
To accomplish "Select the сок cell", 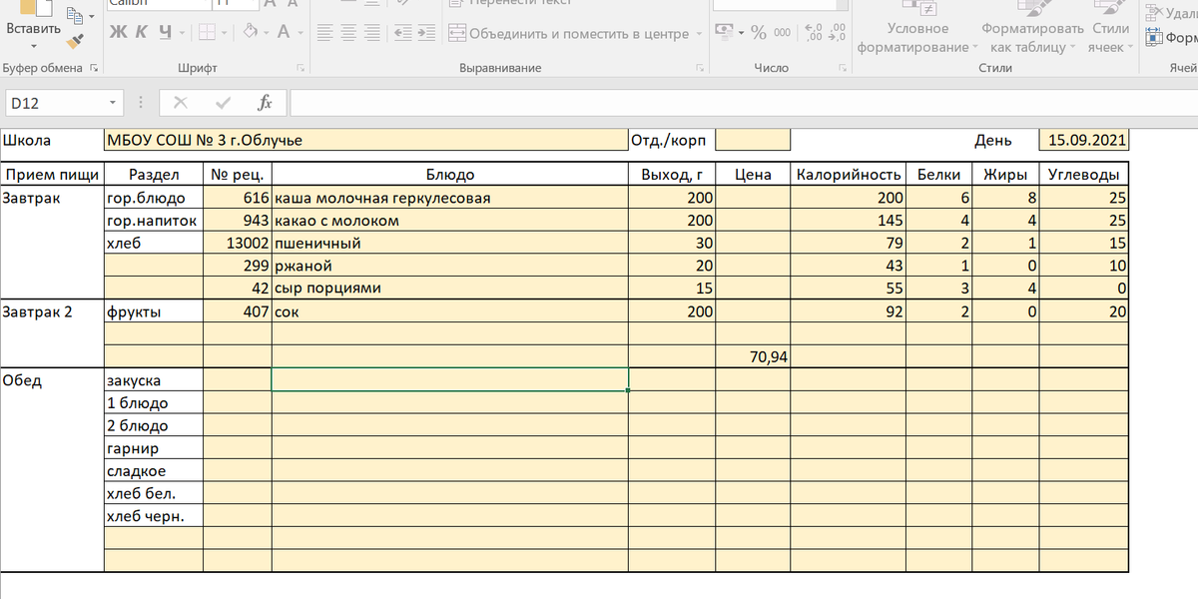I will (x=450, y=311).
